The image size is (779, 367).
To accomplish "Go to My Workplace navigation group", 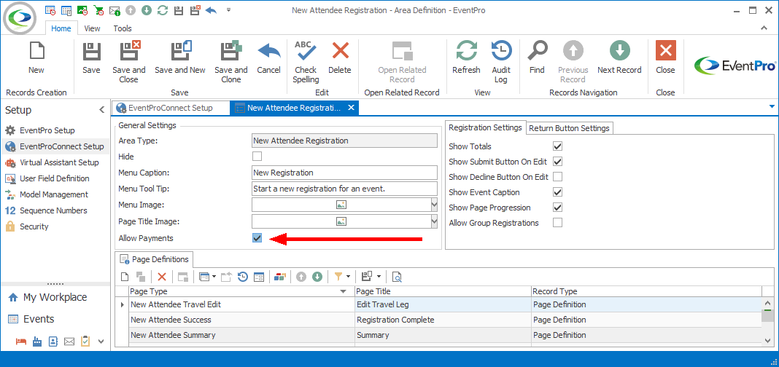I will point(55,297).
